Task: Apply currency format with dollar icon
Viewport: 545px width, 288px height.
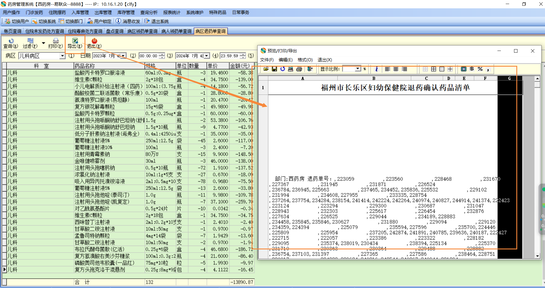Action: (472, 69)
